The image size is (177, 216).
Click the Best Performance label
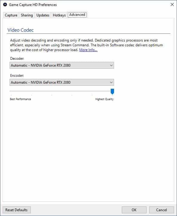pyautogui.click(x=20, y=99)
